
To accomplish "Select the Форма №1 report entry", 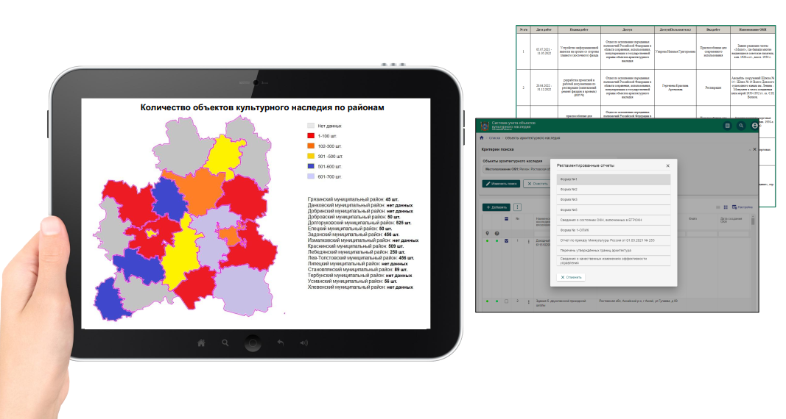I will [611, 179].
